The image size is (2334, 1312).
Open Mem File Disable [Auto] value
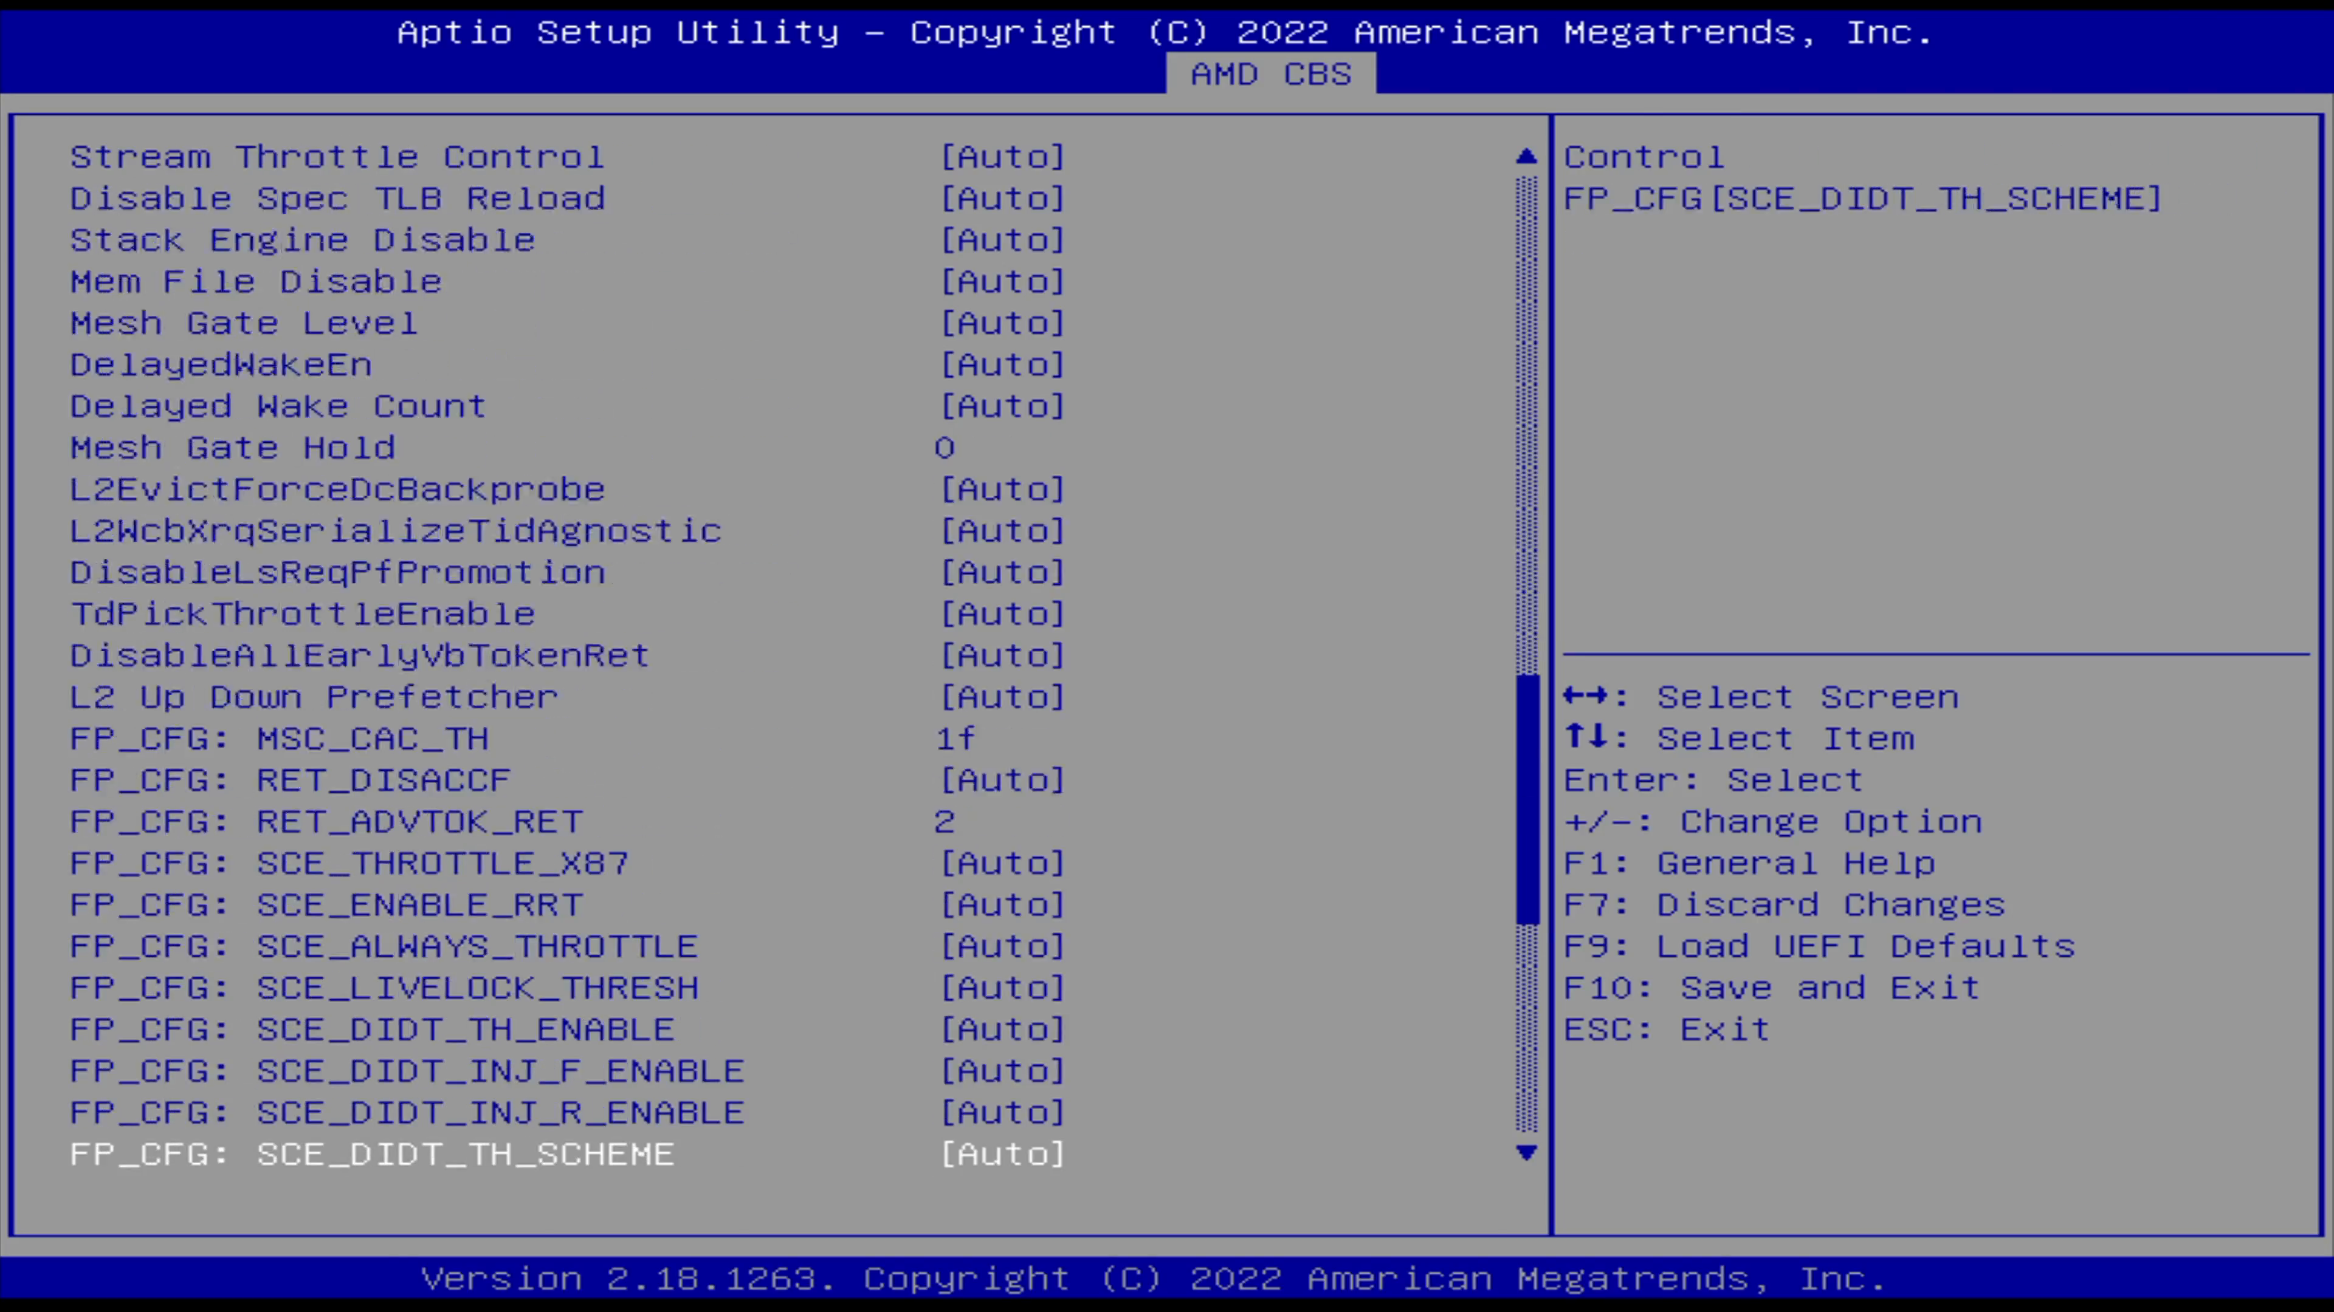(x=1003, y=282)
